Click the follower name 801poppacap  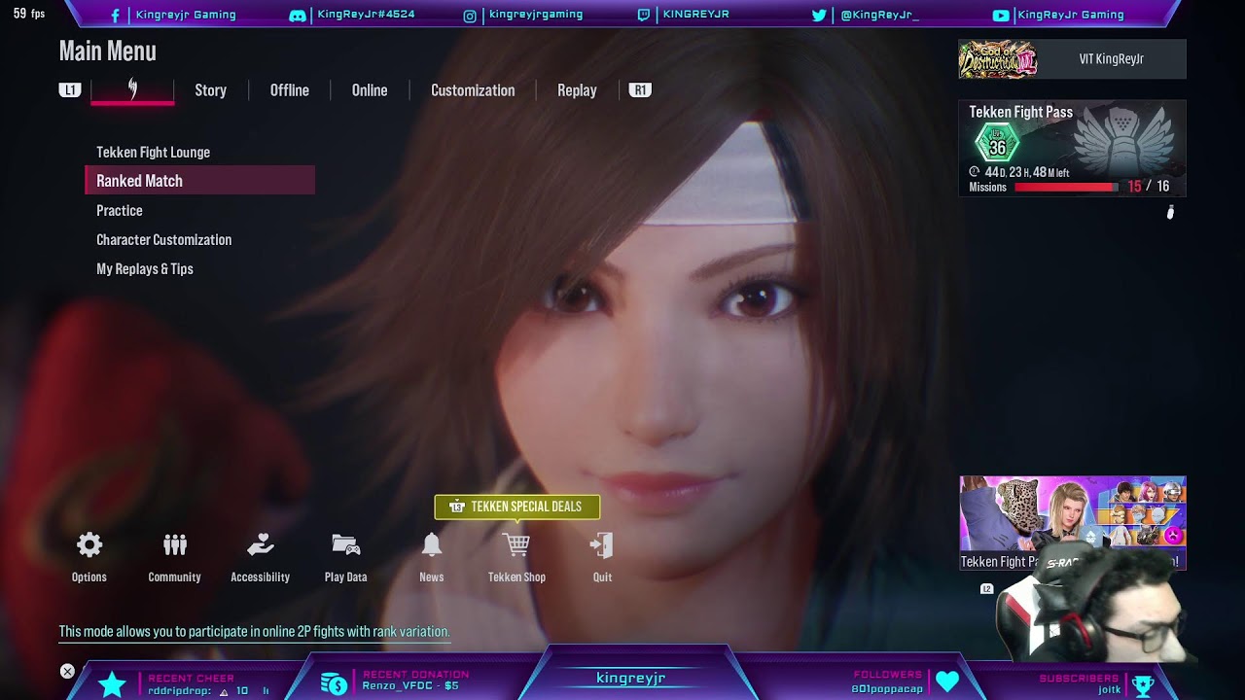(887, 689)
